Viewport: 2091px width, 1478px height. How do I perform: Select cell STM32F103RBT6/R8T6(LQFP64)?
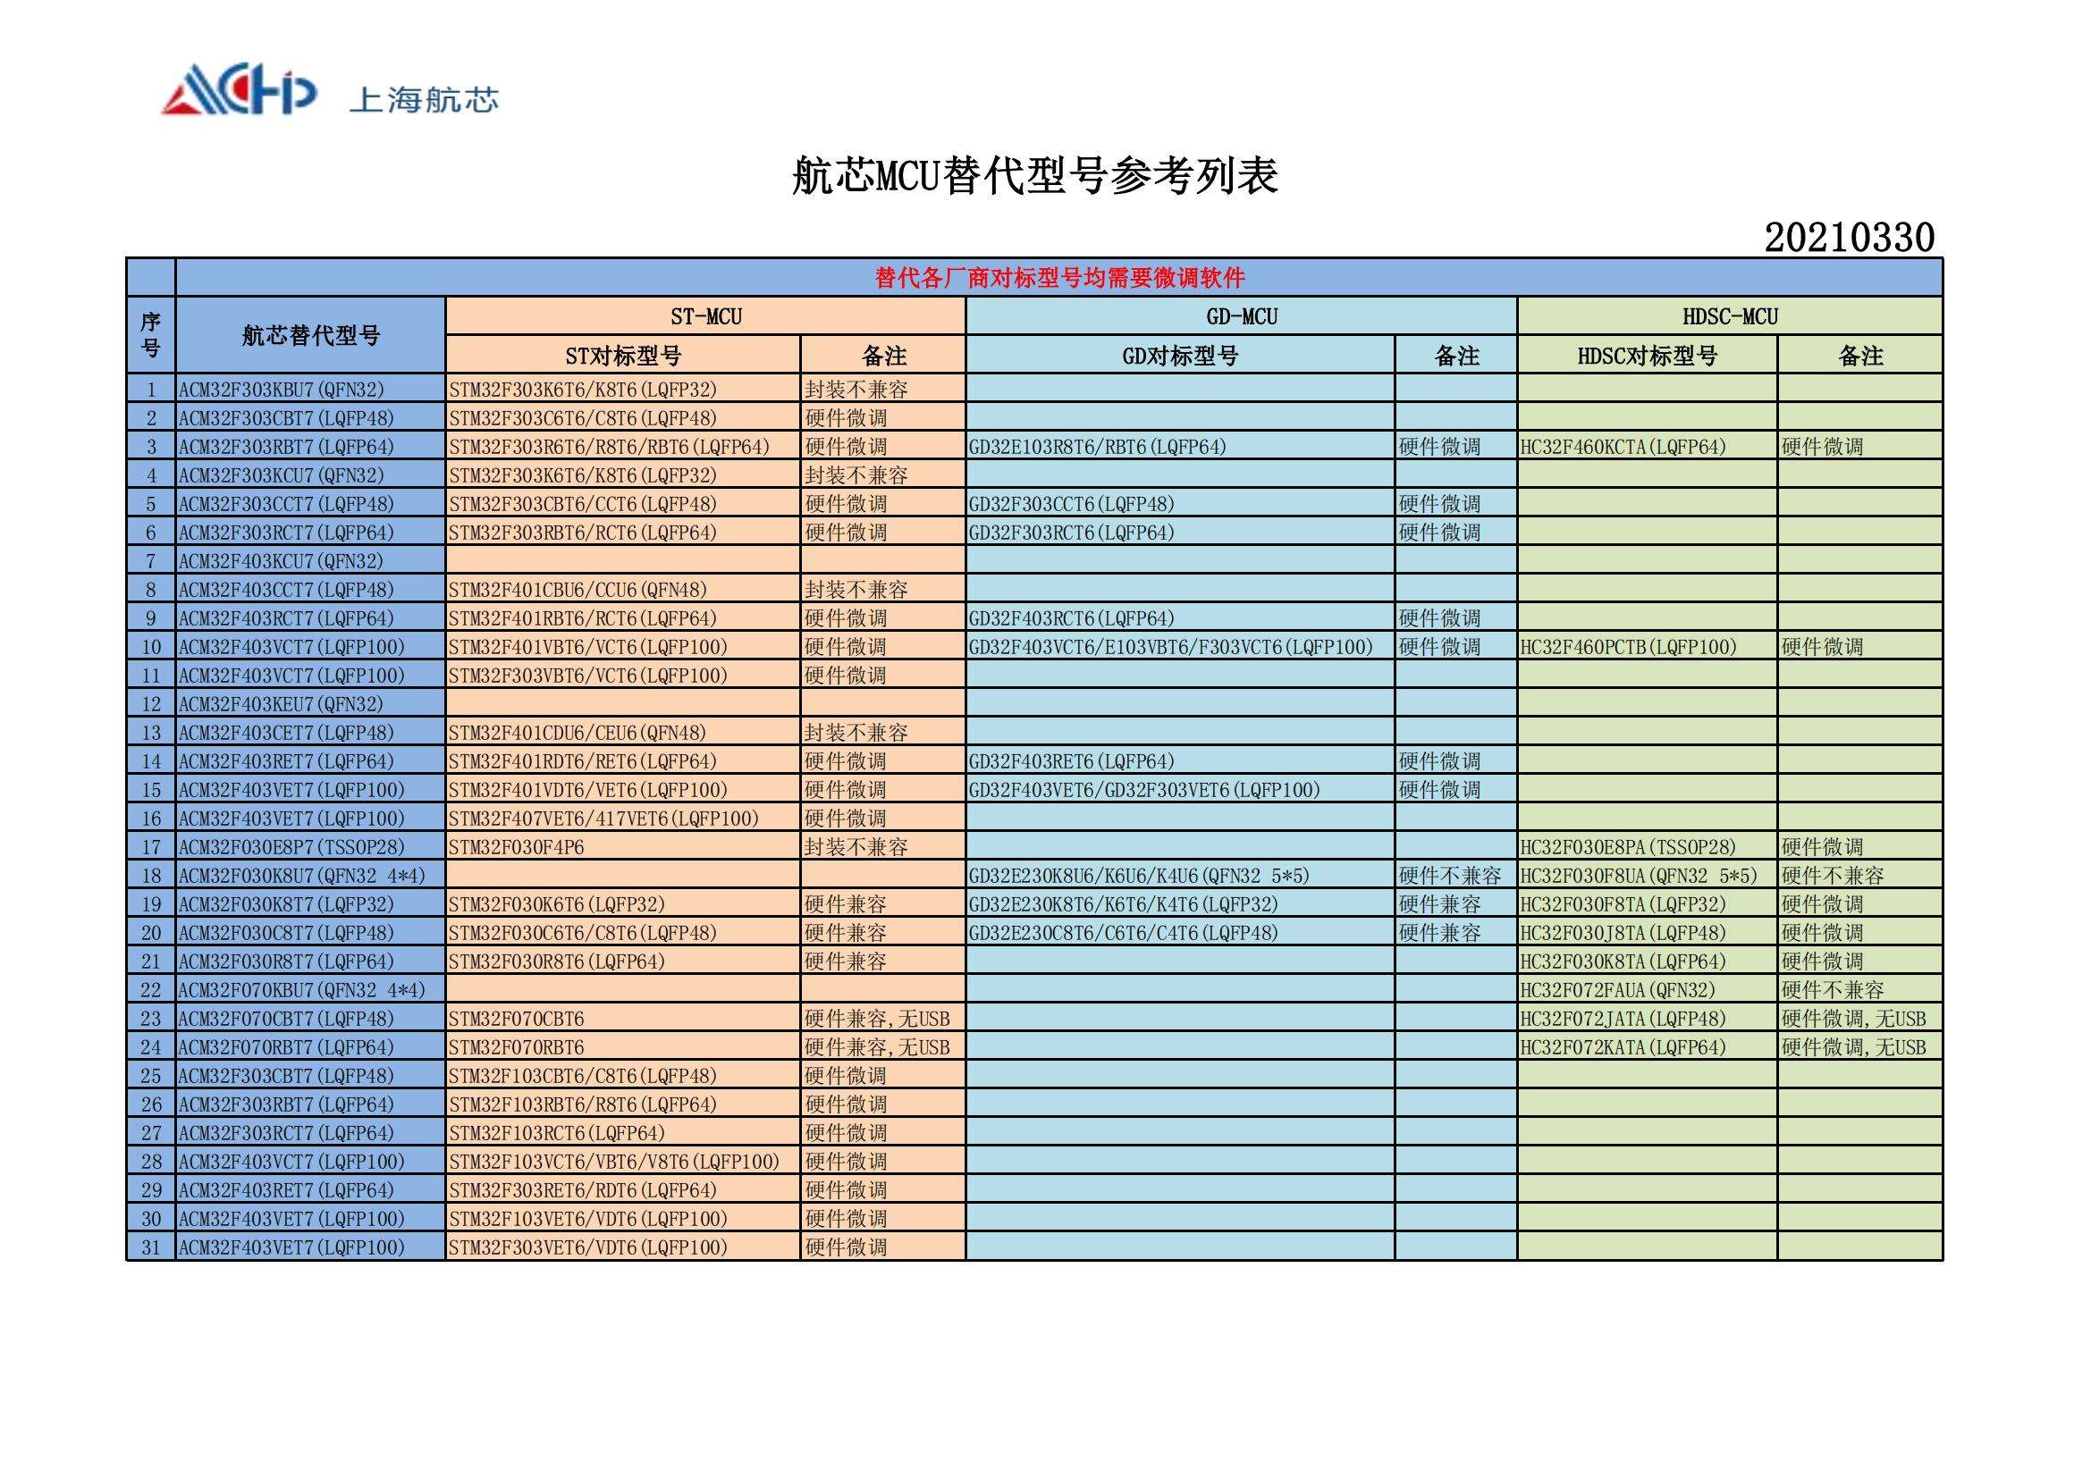[623, 1104]
